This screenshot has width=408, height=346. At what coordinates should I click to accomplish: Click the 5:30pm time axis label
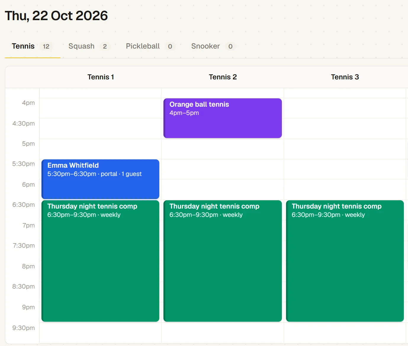click(24, 164)
